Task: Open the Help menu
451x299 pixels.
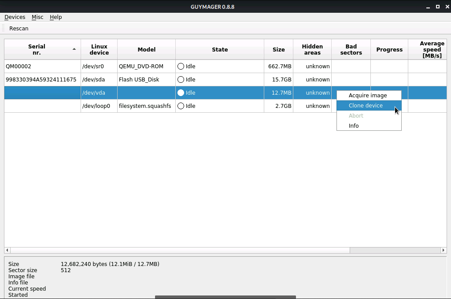Action: [x=55, y=17]
